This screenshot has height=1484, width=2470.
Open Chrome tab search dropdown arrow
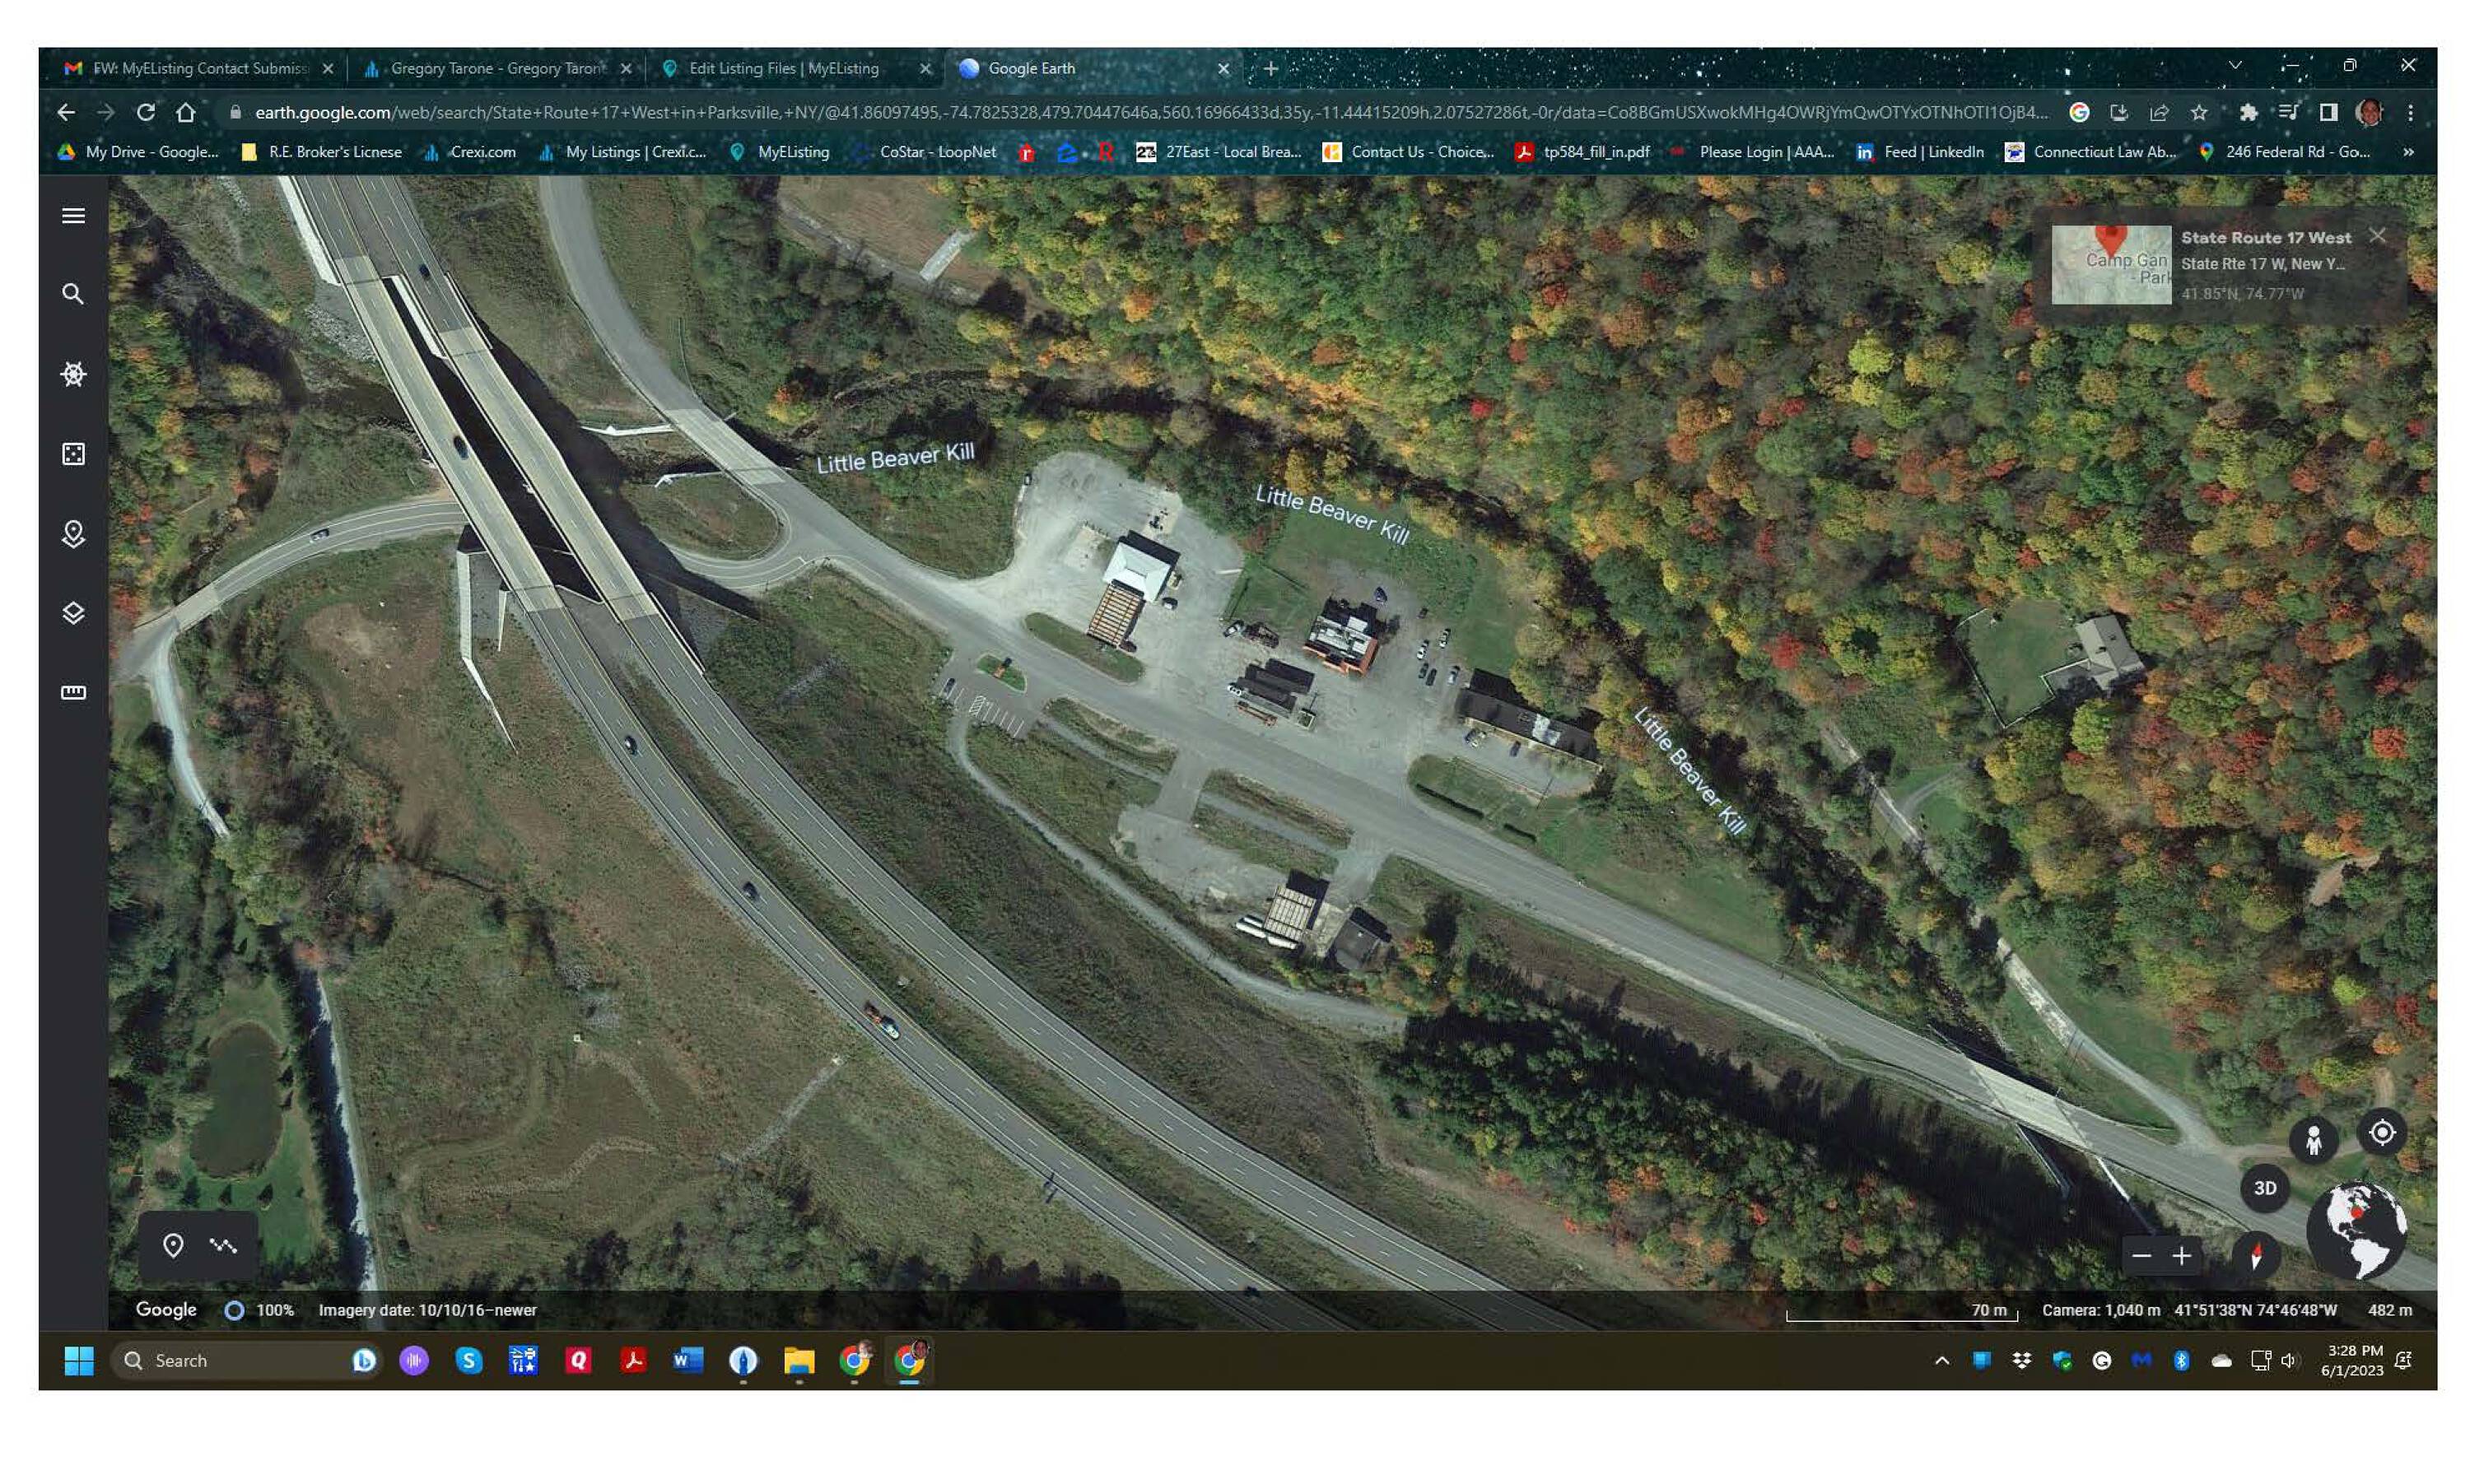coord(2235,66)
